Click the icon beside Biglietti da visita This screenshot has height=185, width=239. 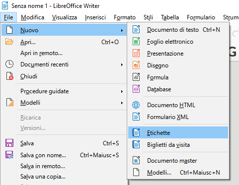pyautogui.click(x=136, y=145)
